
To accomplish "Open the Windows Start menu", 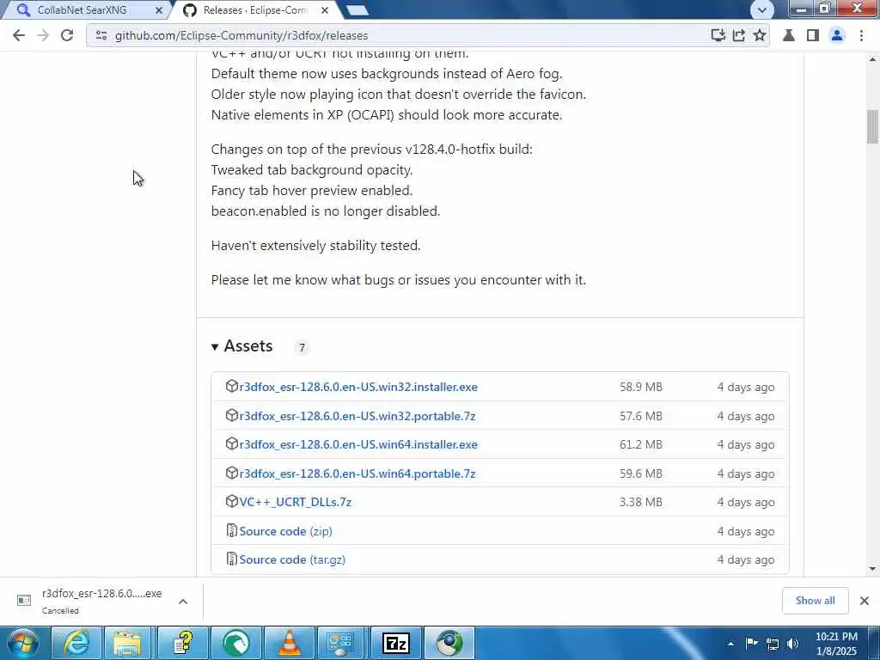I will pos(22,643).
